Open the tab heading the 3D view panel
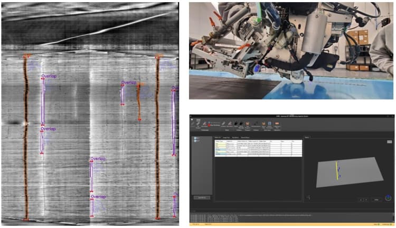The width and height of the screenshot is (396, 228). tap(307, 138)
